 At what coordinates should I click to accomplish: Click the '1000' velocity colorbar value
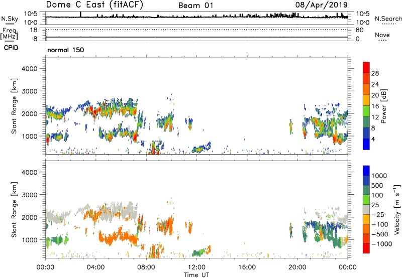379,176
